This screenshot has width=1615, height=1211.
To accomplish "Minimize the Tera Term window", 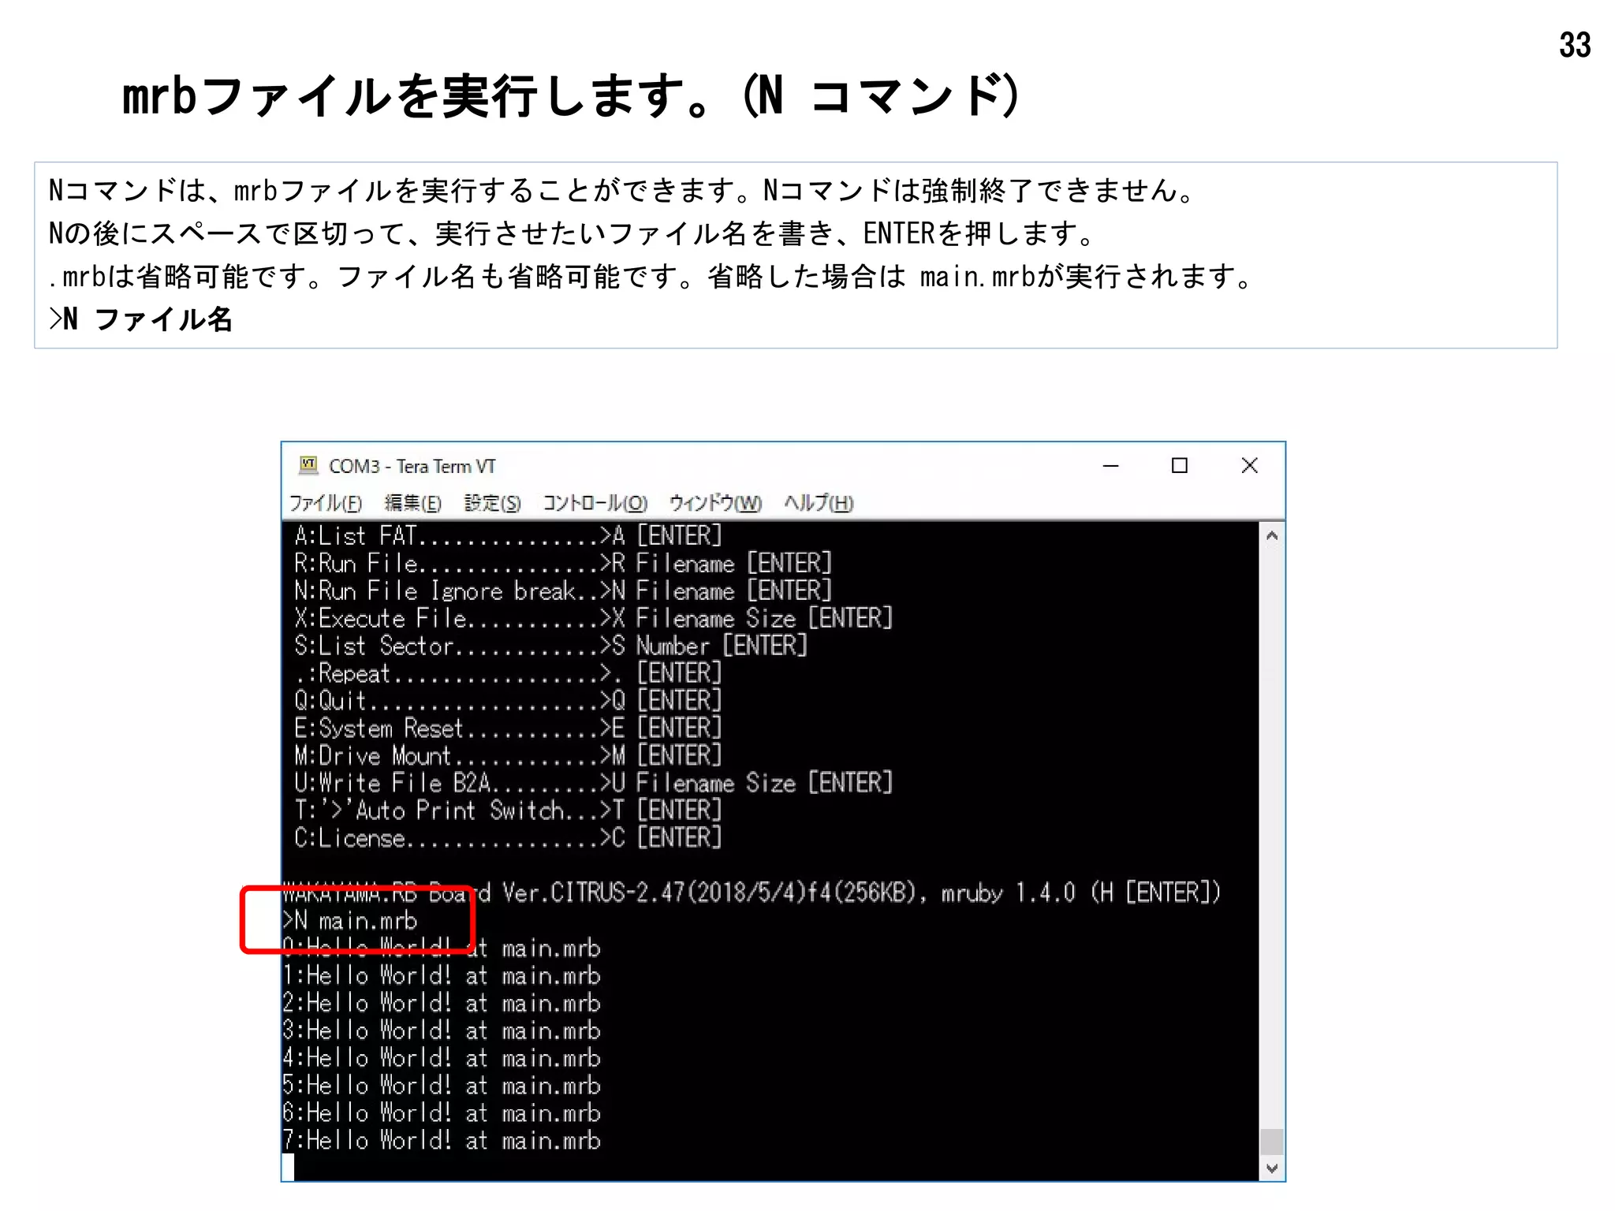I will point(1110,466).
